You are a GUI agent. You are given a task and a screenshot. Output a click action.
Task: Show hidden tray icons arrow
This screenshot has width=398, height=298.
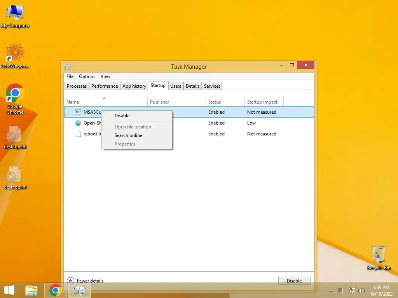click(331, 291)
